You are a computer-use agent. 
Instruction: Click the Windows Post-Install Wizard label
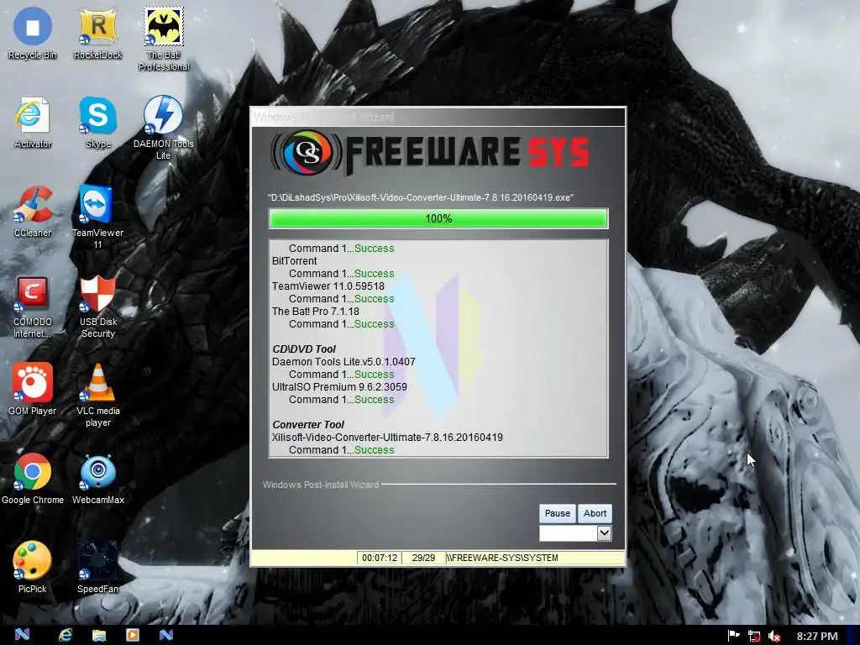pos(320,485)
